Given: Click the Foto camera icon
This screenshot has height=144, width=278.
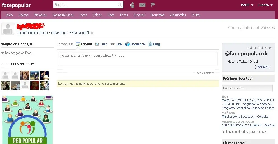Looking at the screenshot, I should coord(97,44).
